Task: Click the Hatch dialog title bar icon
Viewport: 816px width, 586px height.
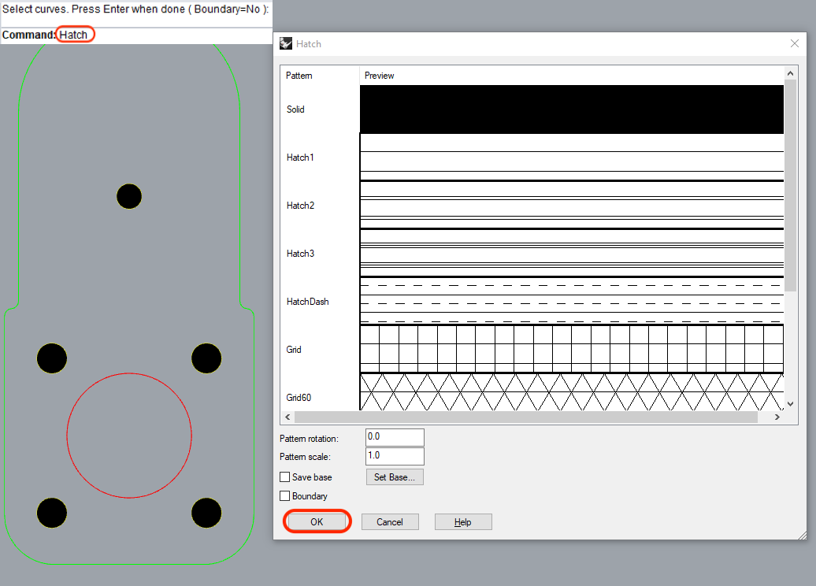Action: coord(286,44)
